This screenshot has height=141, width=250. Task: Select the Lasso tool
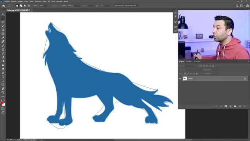(x=3, y=22)
